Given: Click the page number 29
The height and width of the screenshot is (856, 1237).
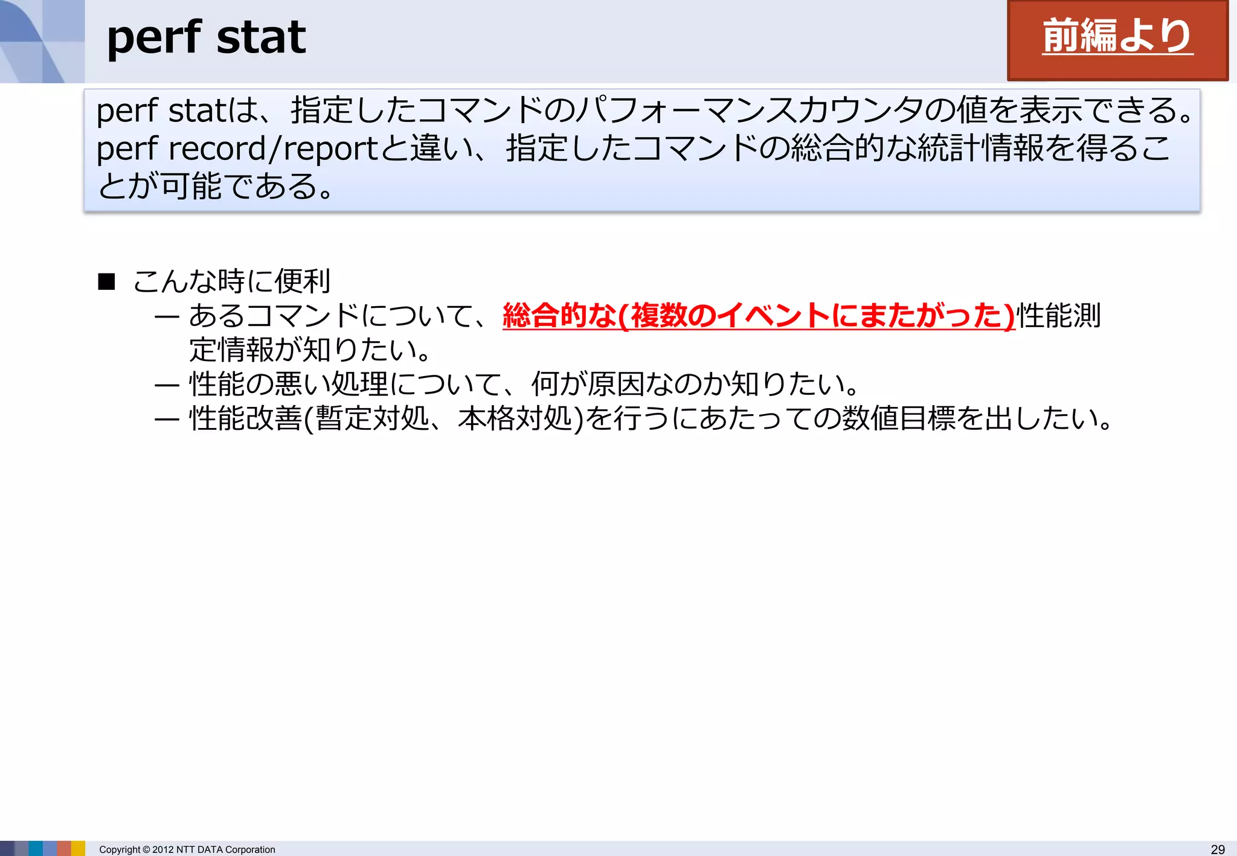Looking at the screenshot, I should pyautogui.click(x=1218, y=849).
